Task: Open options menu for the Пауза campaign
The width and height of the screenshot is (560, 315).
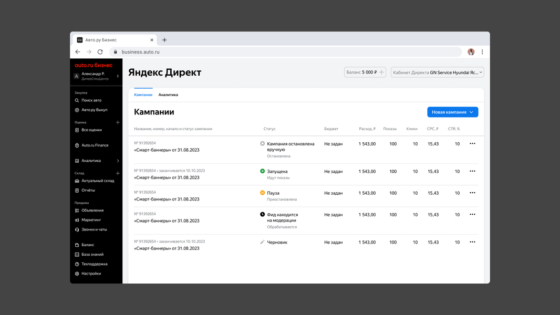Action: 472,193
